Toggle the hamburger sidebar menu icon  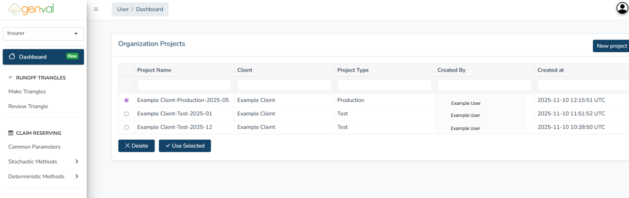tap(96, 9)
